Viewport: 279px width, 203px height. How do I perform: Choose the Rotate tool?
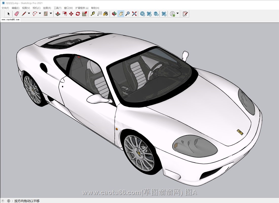coord(78,14)
